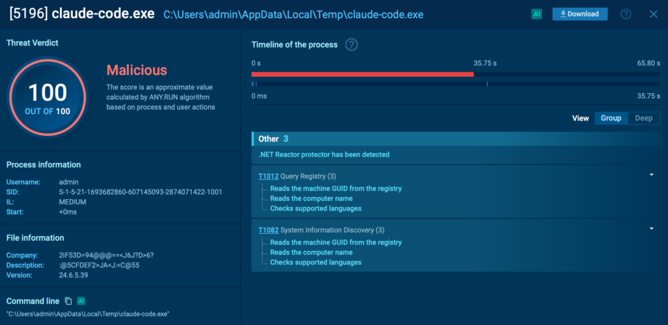
Task: Click the Company value string
Action: coord(106,255)
